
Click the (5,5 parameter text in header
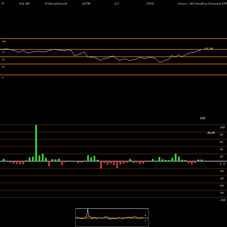(x=117, y=4)
